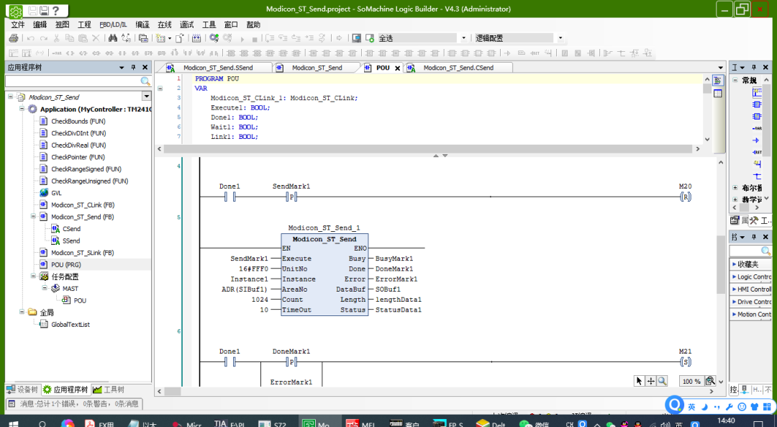
Task: Open the 逻辑配置 dropdown in the toolbar
Action: pos(560,38)
